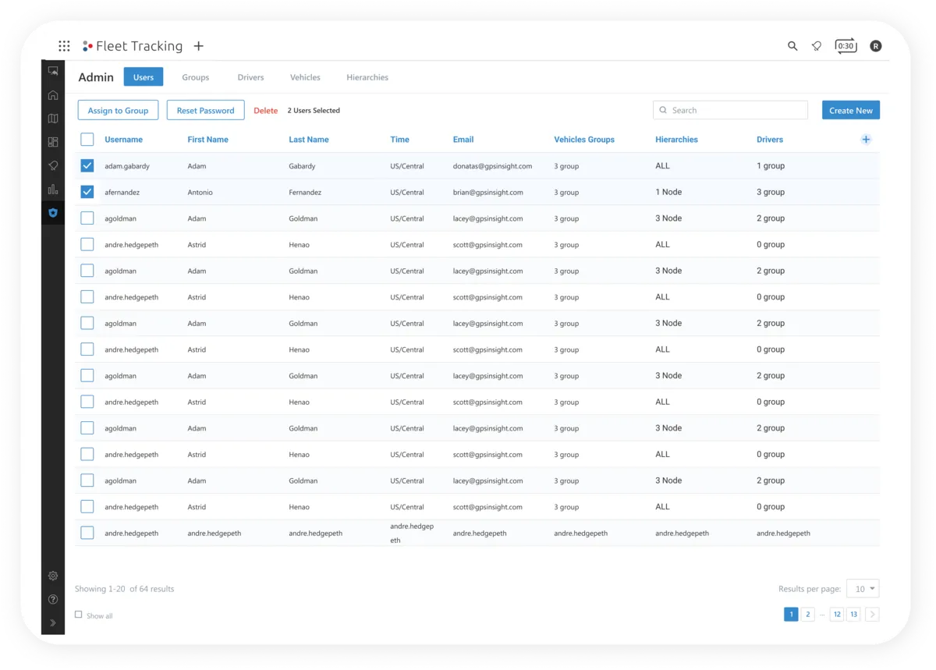This screenshot has height=670, width=936.
Task: Click the 2 Users Selected label
Action: [314, 111]
